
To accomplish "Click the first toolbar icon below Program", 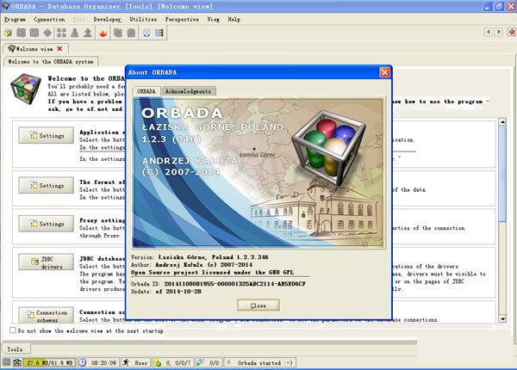I will [x=9, y=33].
